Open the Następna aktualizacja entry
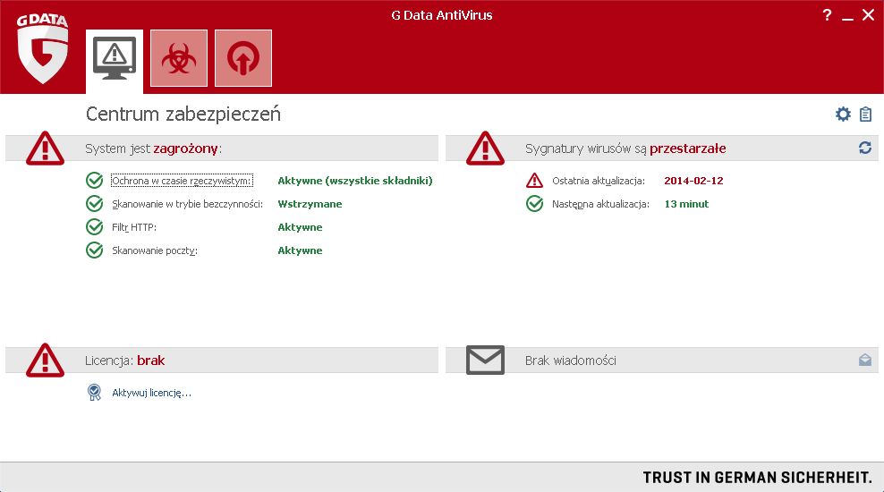Viewport: 884px width, 492px height. 600,204
